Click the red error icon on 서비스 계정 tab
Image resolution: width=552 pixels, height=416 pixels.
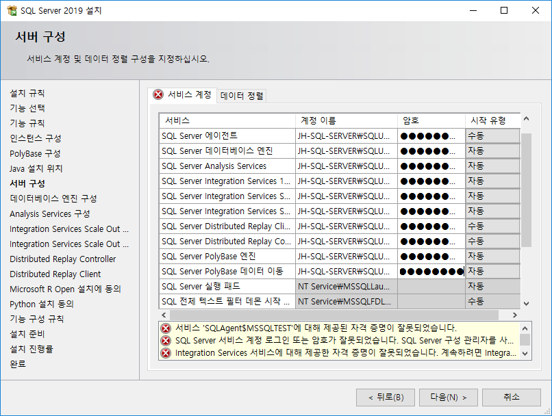pyautogui.click(x=158, y=94)
